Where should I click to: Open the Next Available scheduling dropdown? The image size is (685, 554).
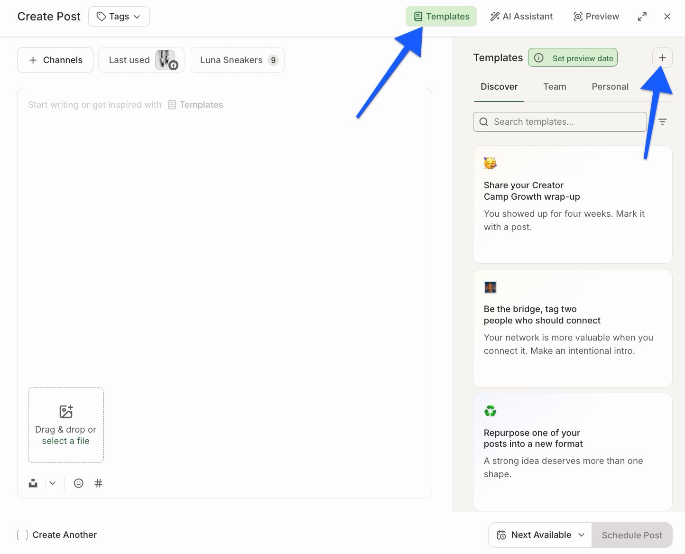tap(540, 535)
